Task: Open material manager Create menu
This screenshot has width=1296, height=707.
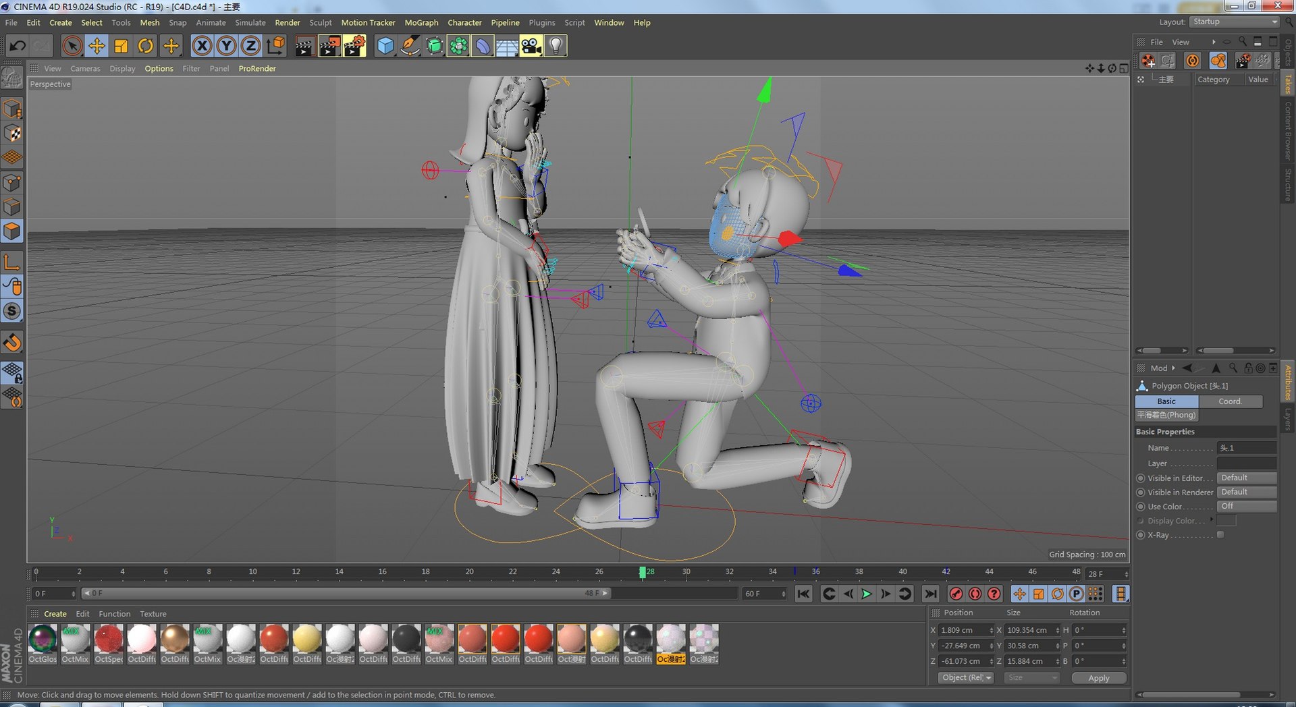Action: (x=55, y=614)
